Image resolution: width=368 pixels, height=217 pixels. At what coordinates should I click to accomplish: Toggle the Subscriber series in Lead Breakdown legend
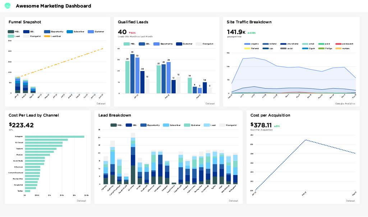pos(166,124)
